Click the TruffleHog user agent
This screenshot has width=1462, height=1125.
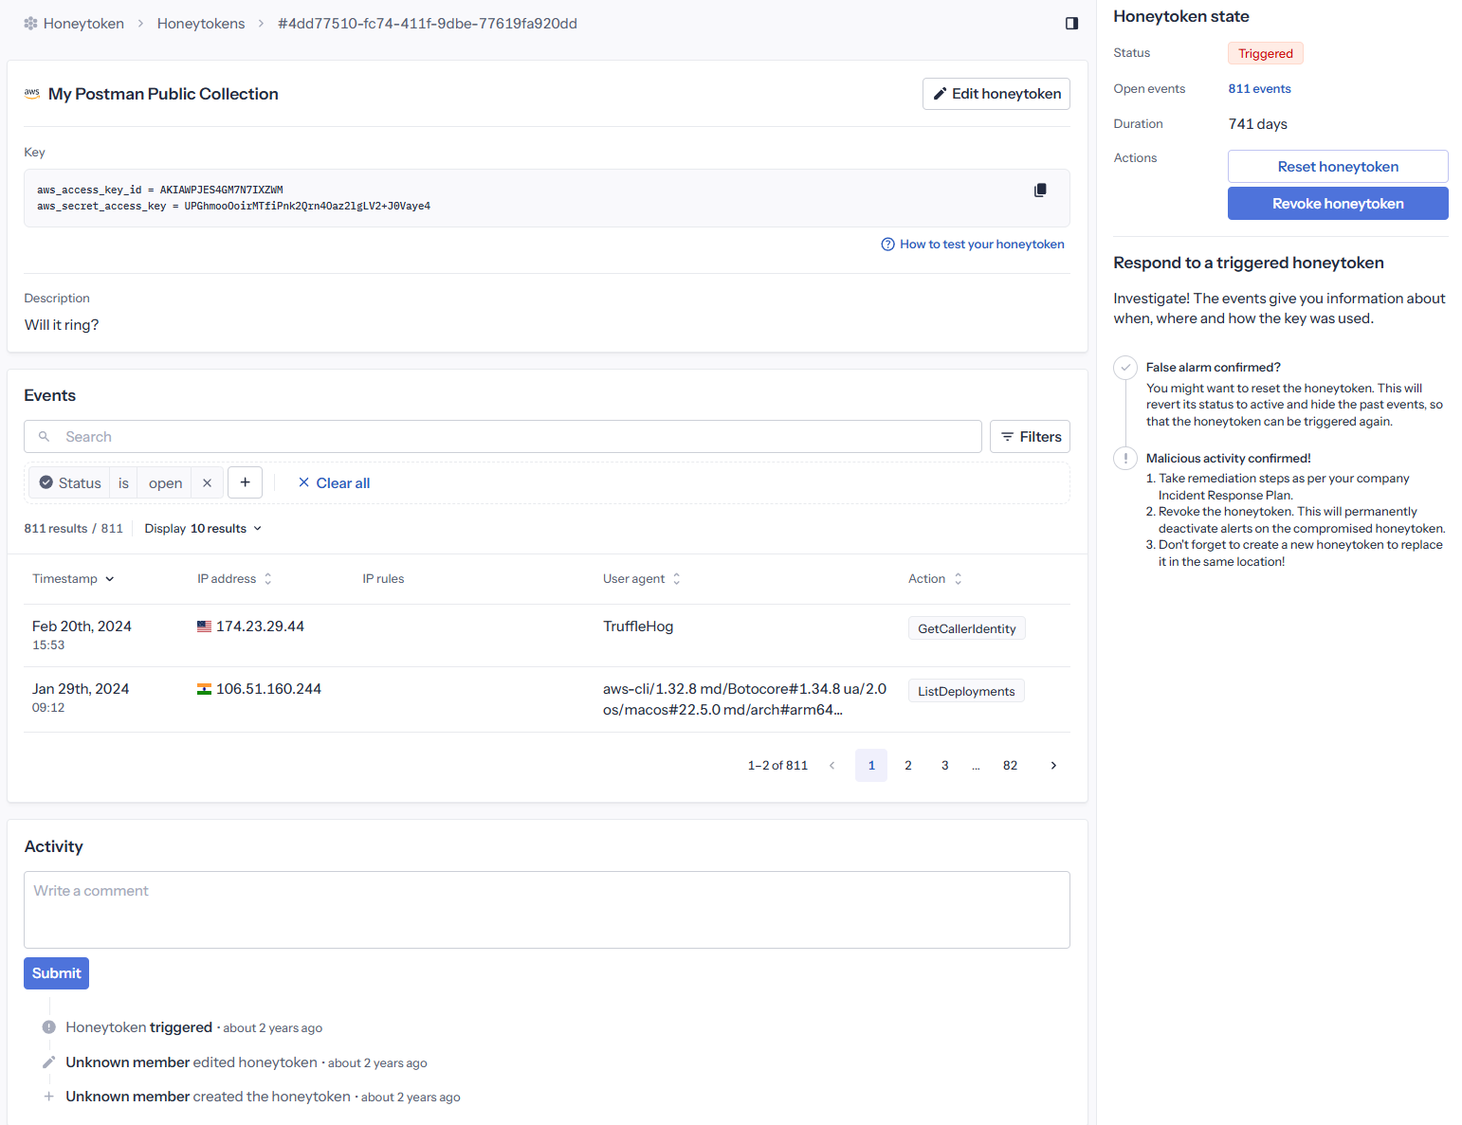click(x=638, y=626)
